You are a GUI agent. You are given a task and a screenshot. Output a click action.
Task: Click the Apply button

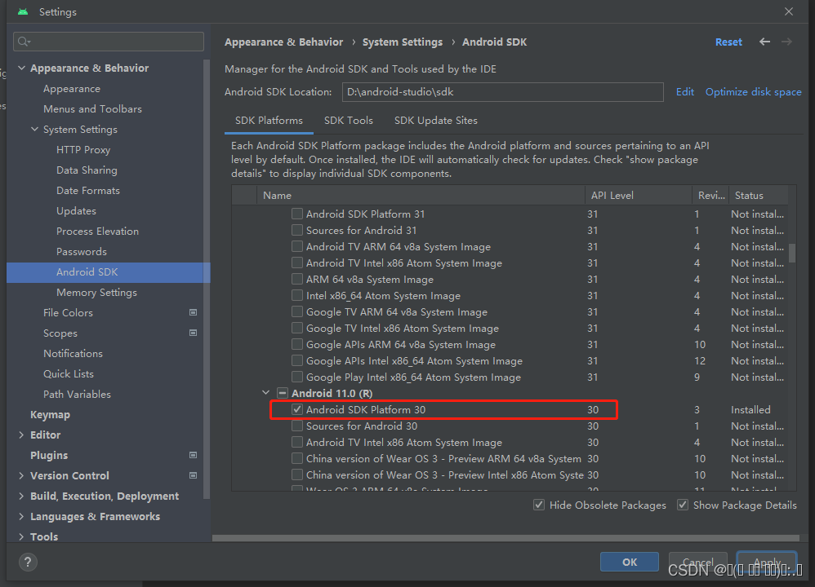coord(767,562)
